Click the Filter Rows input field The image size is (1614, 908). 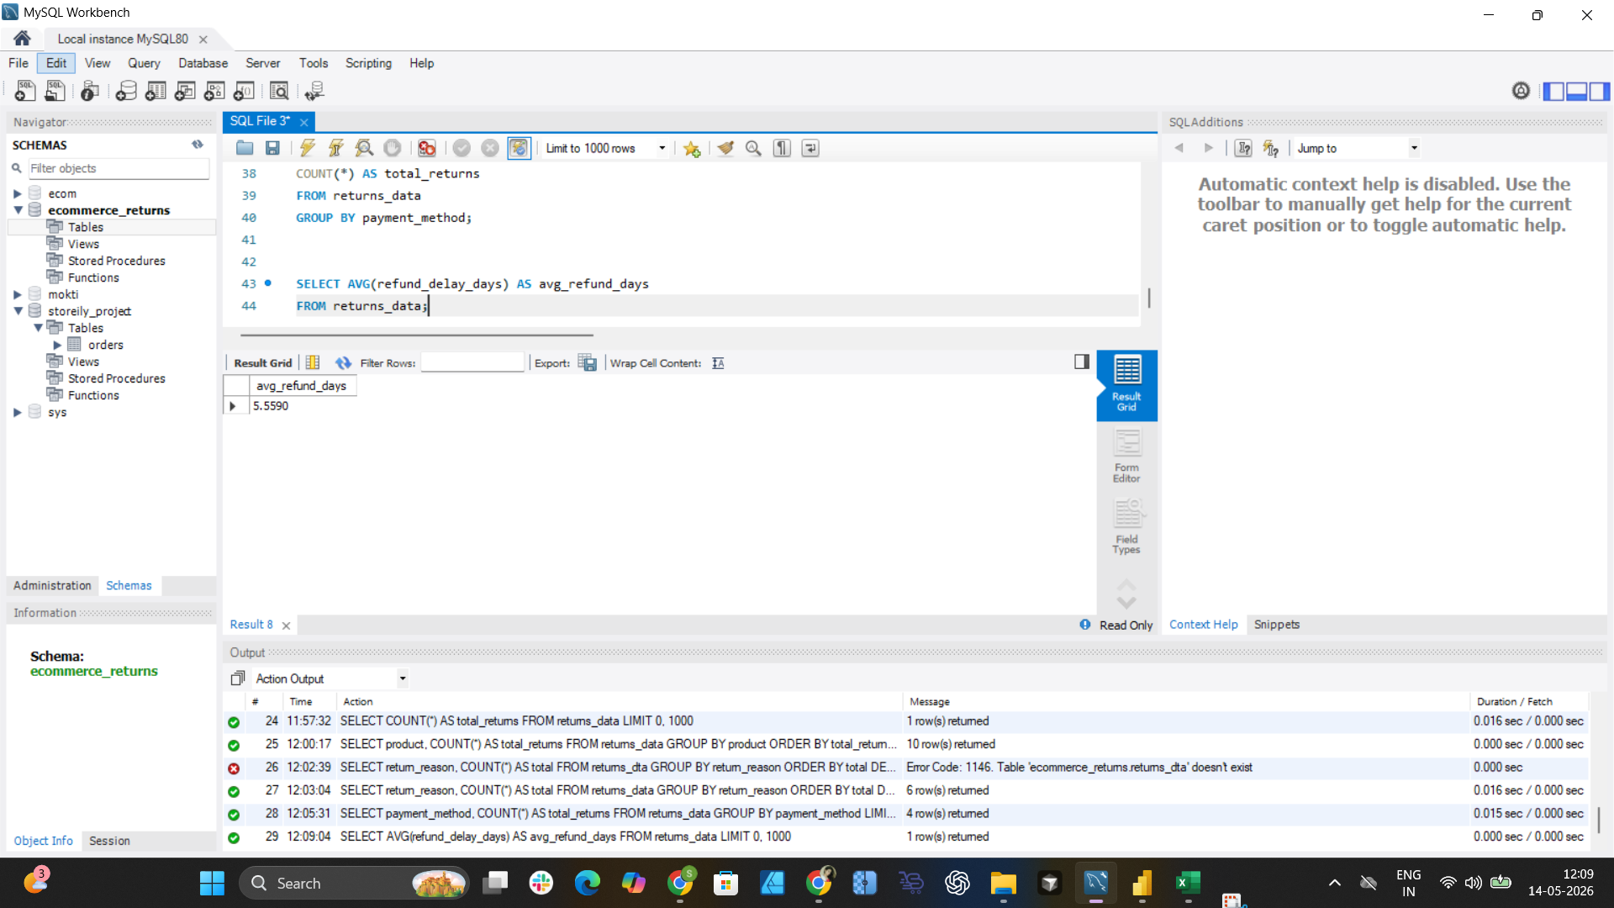[x=472, y=363]
